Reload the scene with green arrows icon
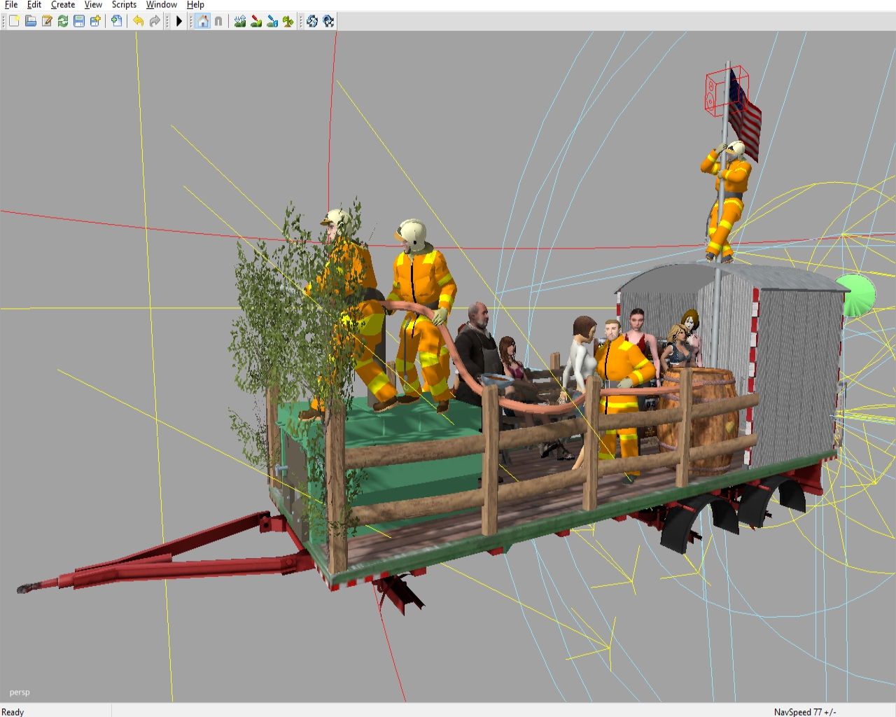 coord(63,21)
